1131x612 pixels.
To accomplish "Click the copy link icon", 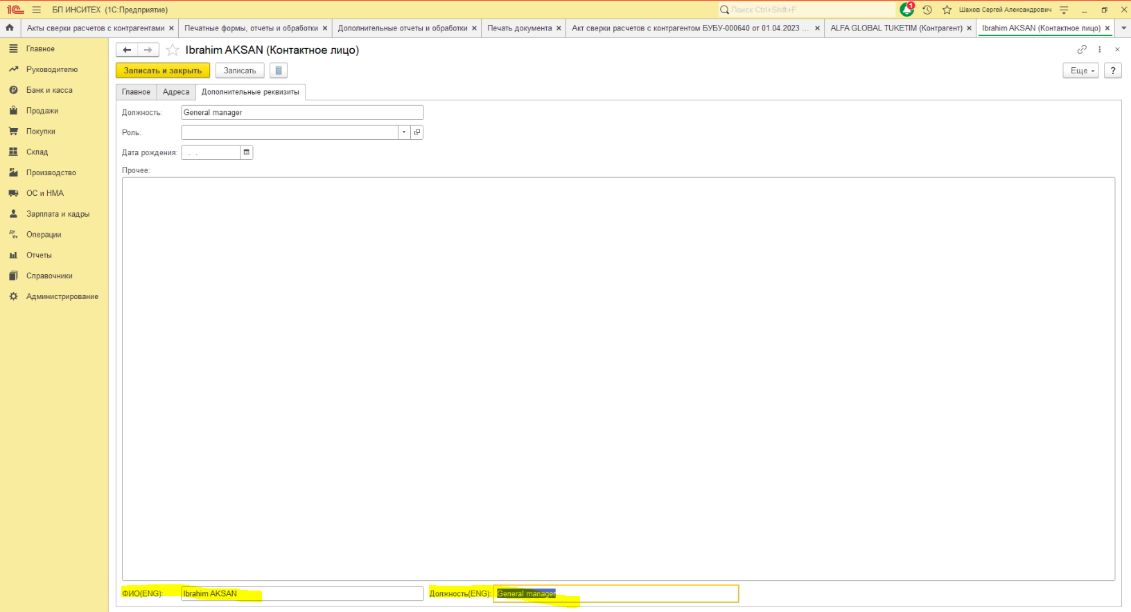I will [x=1082, y=50].
